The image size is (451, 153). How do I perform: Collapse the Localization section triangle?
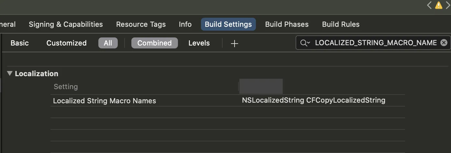click(x=10, y=74)
